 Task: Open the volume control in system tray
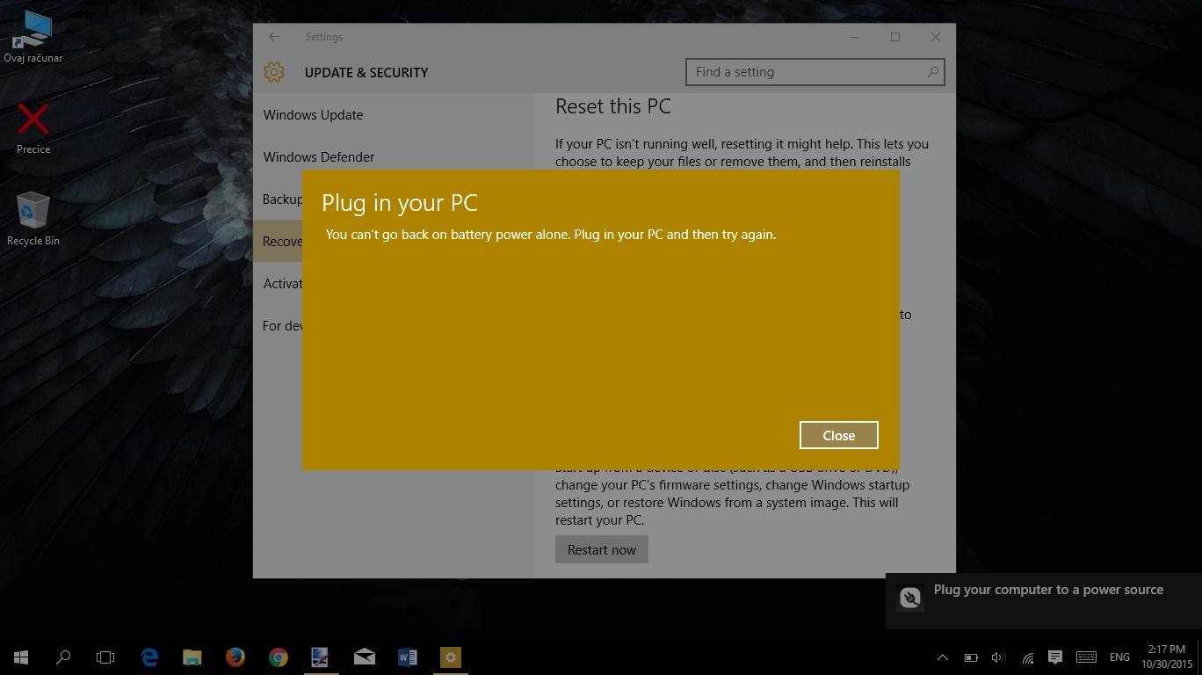998,657
